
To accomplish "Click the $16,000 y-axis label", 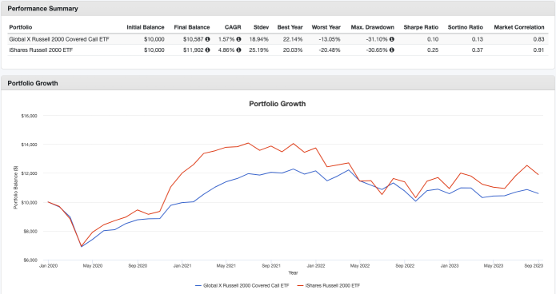I will pos(29,116).
